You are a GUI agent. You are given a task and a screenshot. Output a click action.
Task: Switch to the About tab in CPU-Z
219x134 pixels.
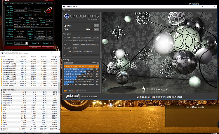click(x=50, y=4)
